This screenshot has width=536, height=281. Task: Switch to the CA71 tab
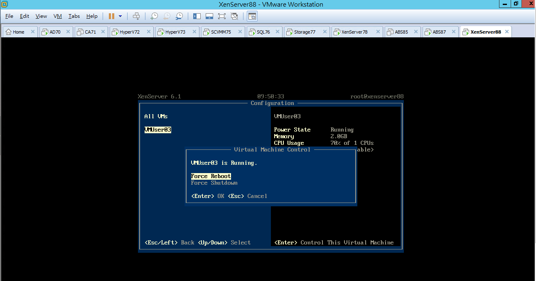90,32
